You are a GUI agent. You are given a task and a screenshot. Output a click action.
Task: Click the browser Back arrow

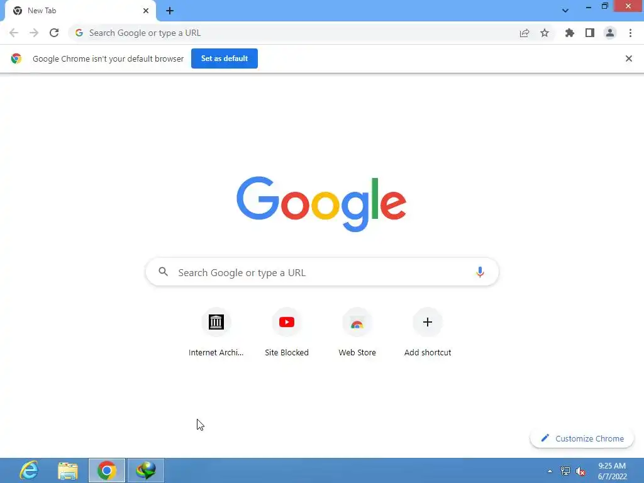(x=14, y=33)
